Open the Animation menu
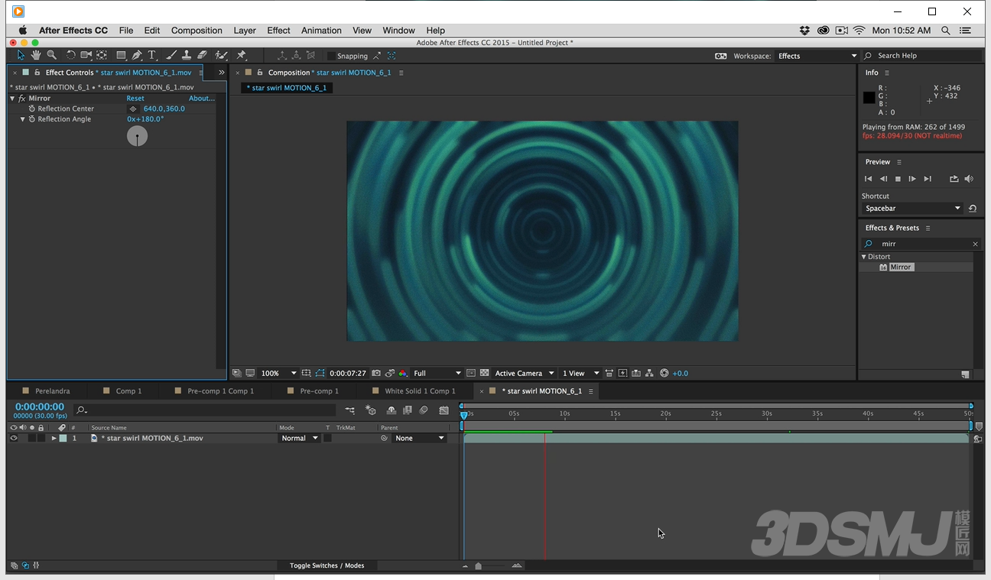Screen dimensions: 991x580 pos(321,31)
